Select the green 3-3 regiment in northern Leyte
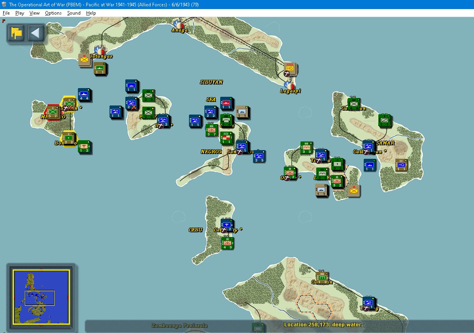The height and width of the screenshot is (333, 474). [x=306, y=148]
